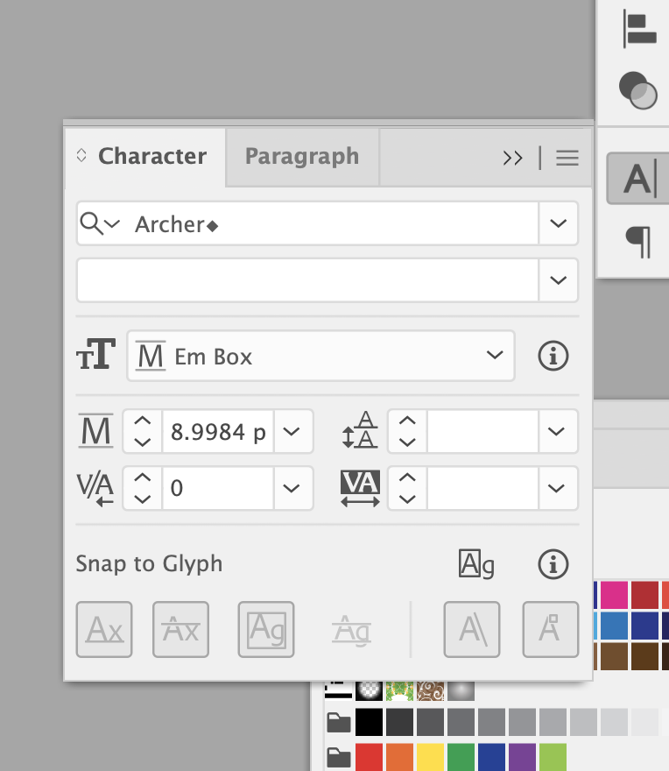Toggle the Glyph Bounds snap button
This screenshot has width=669, height=771.
coord(266,630)
